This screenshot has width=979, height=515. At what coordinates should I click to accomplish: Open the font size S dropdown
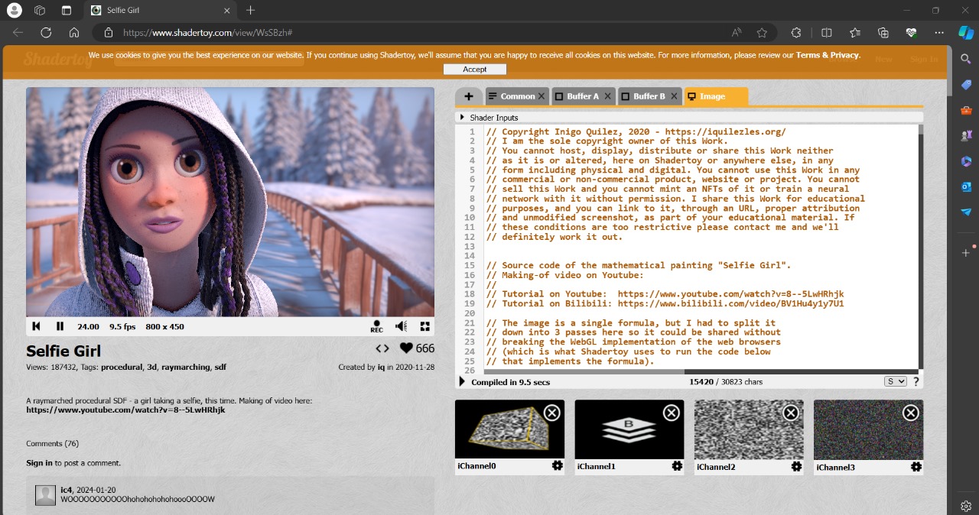[895, 381]
